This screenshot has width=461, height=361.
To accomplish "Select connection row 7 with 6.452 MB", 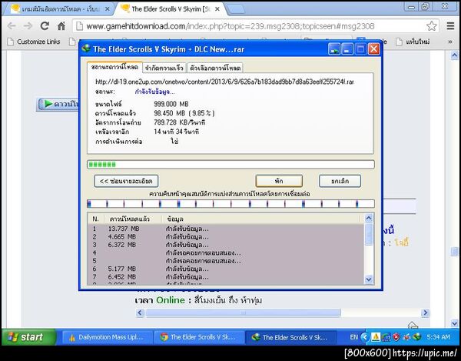I will pyautogui.click(x=225, y=277).
